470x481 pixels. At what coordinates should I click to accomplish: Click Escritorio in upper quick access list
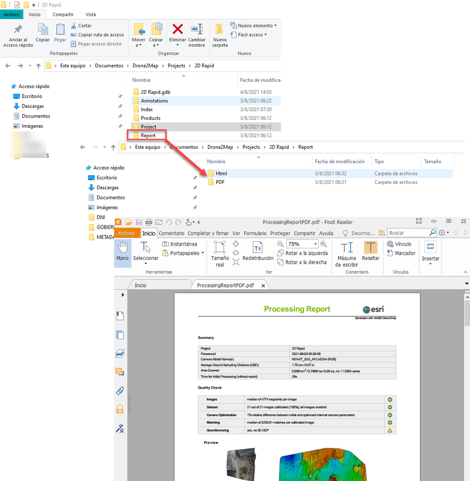point(32,96)
